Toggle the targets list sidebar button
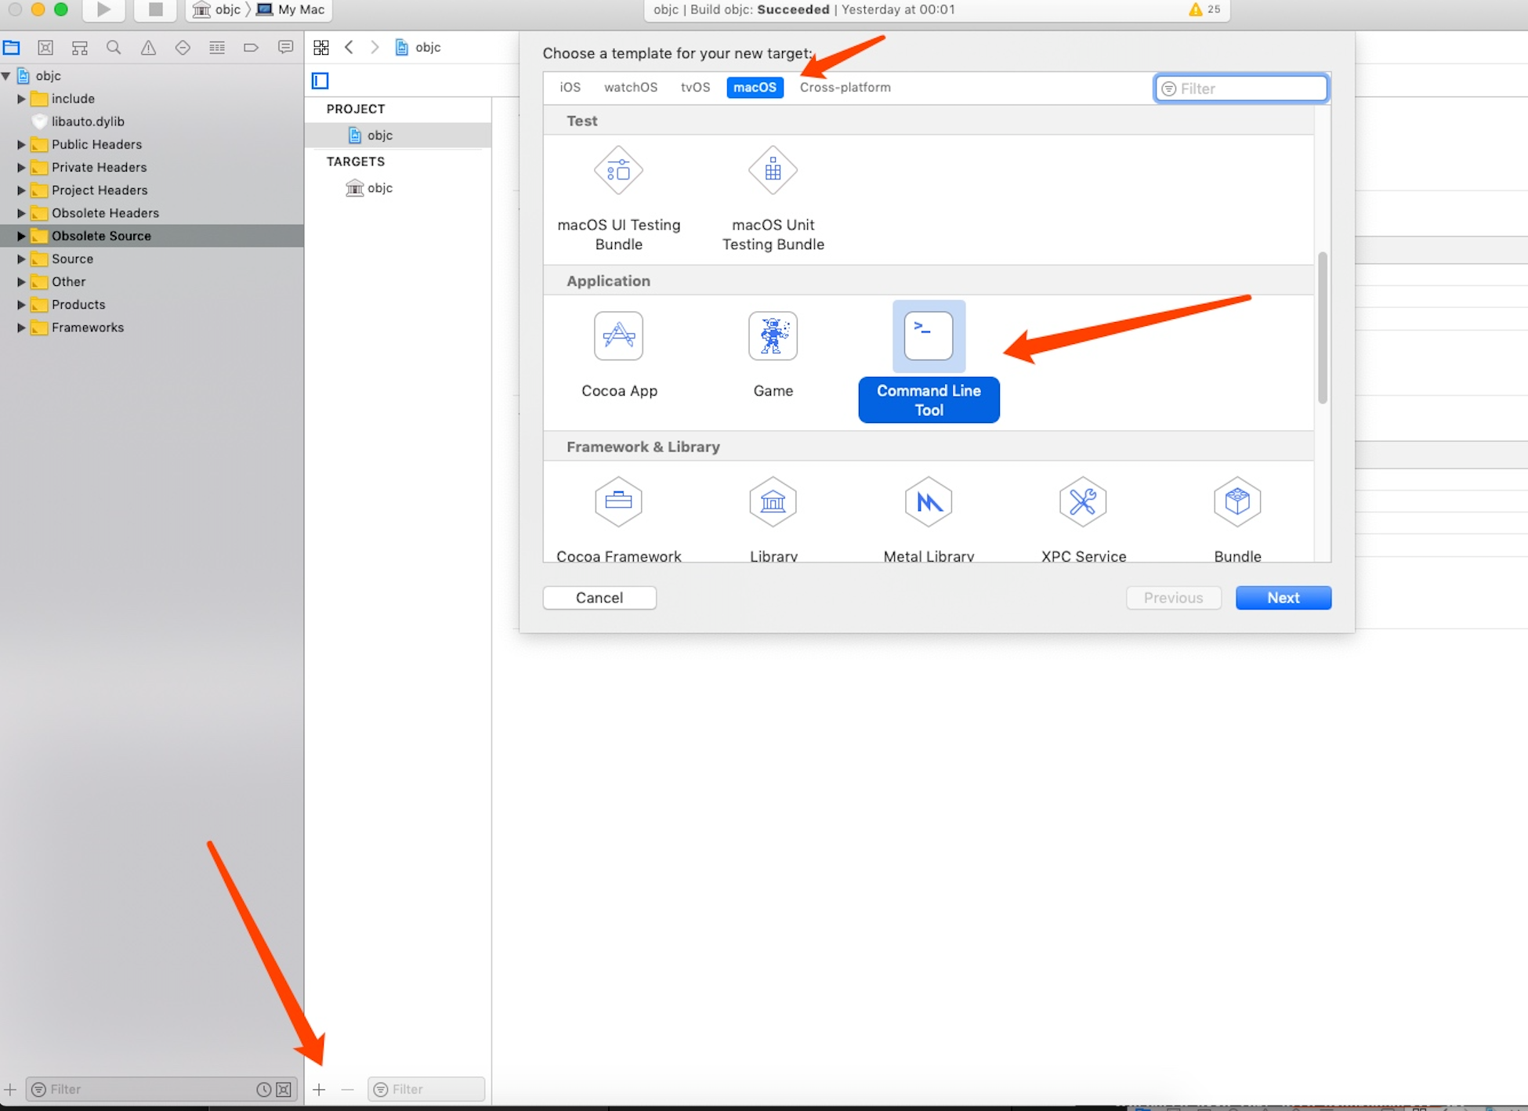 pos(320,81)
